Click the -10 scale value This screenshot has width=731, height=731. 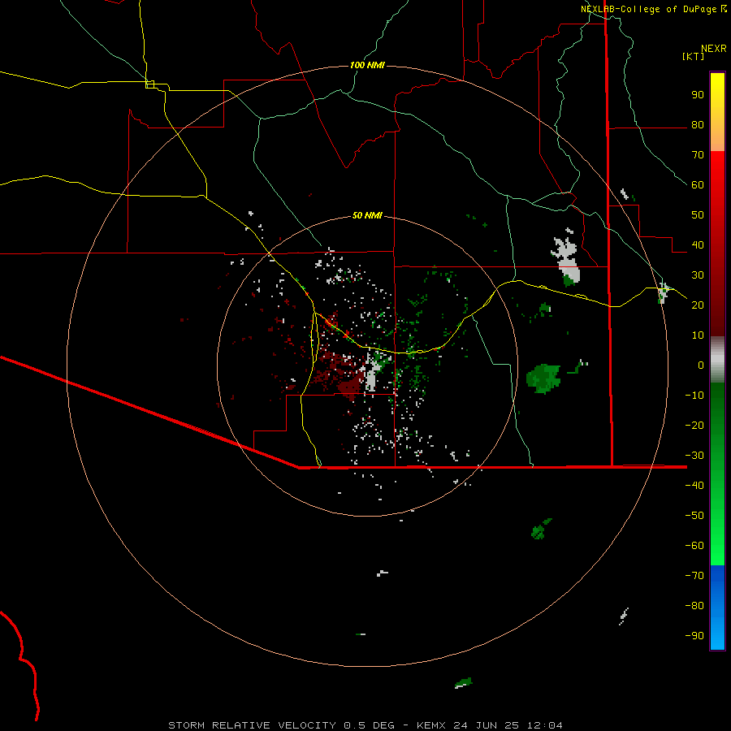[694, 396]
